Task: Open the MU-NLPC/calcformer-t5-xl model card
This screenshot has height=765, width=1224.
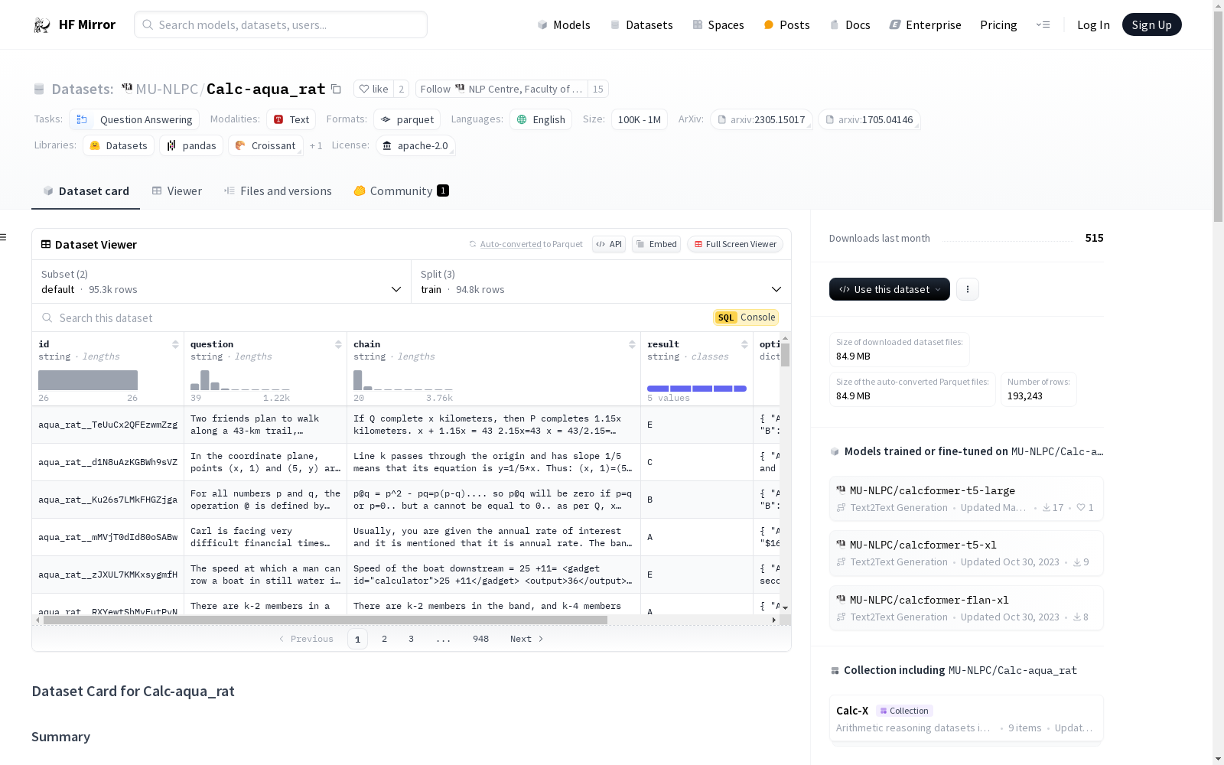Action: [x=966, y=552]
